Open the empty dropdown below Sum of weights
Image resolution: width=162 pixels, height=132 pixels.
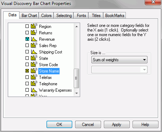tap(119, 70)
